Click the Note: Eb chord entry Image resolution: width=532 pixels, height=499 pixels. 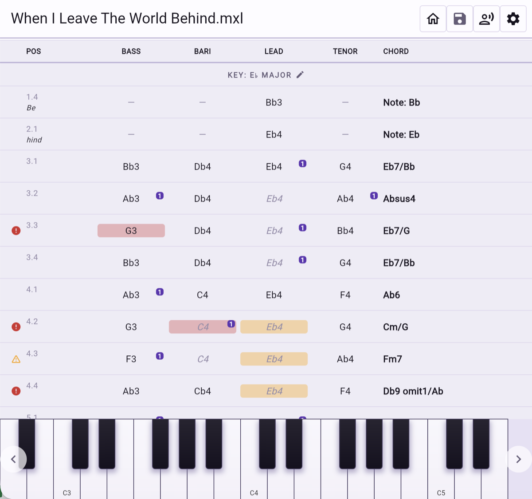401,134
